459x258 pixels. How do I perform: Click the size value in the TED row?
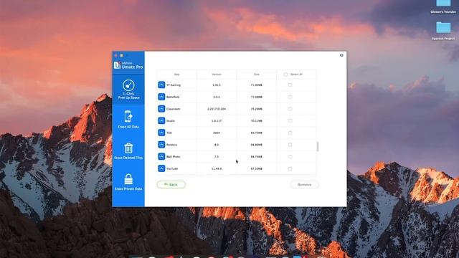click(x=257, y=133)
